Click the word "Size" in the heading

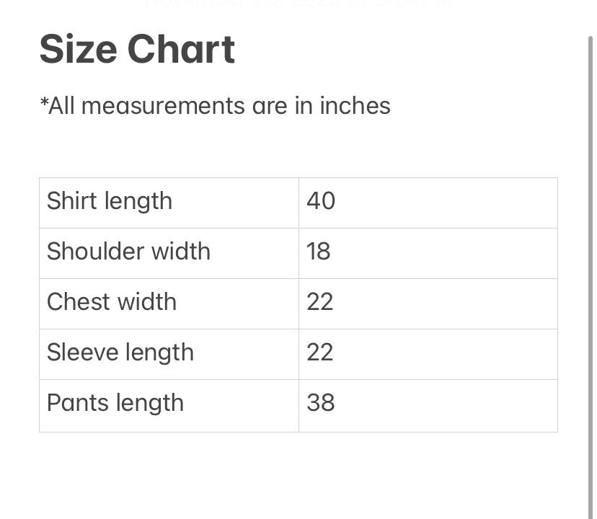pyautogui.click(x=78, y=50)
